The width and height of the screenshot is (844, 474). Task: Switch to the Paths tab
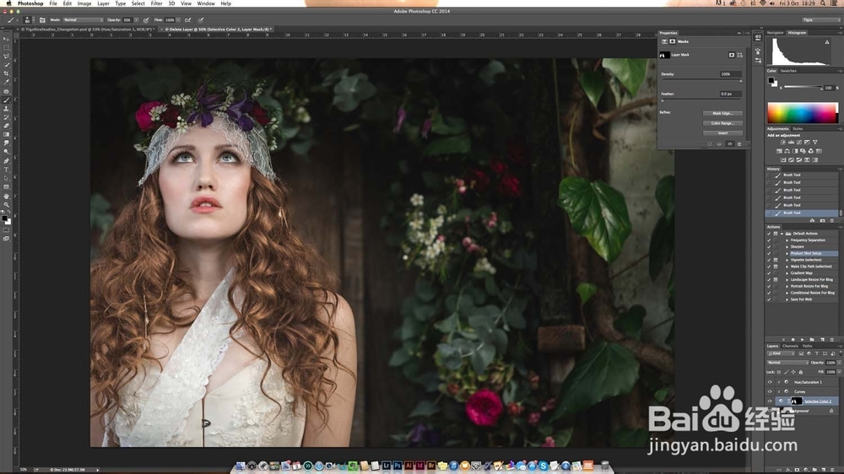[808, 346]
